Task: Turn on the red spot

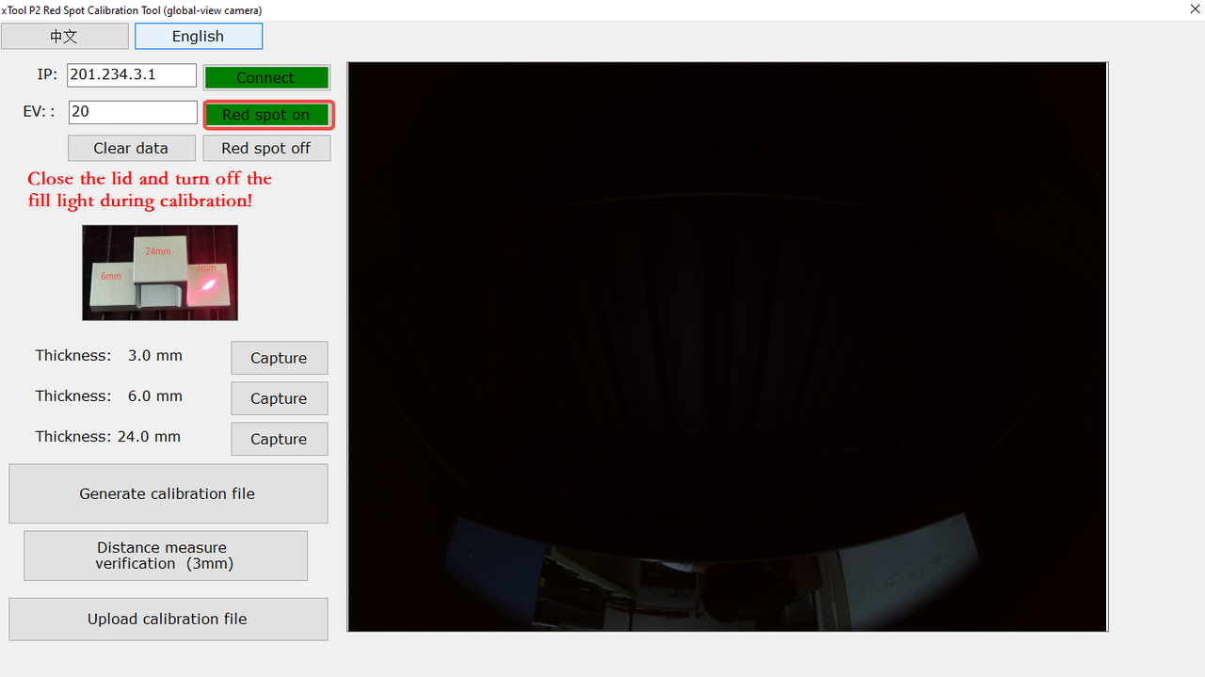Action: click(267, 115)
